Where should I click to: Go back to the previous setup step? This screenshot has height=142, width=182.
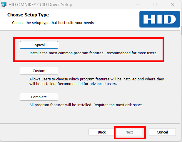click(102, 132)
